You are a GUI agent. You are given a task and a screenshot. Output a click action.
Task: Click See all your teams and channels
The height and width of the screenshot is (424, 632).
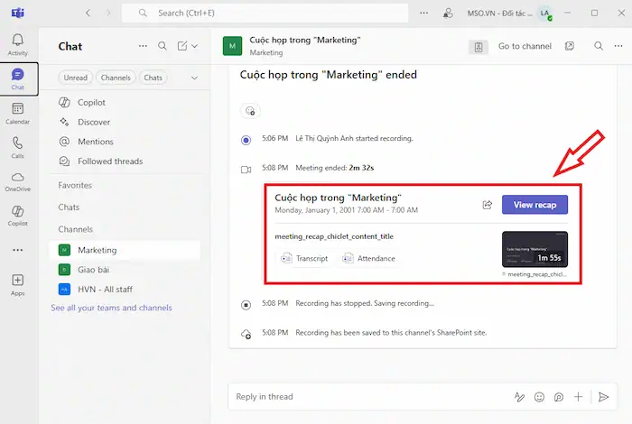pos(111,308)
